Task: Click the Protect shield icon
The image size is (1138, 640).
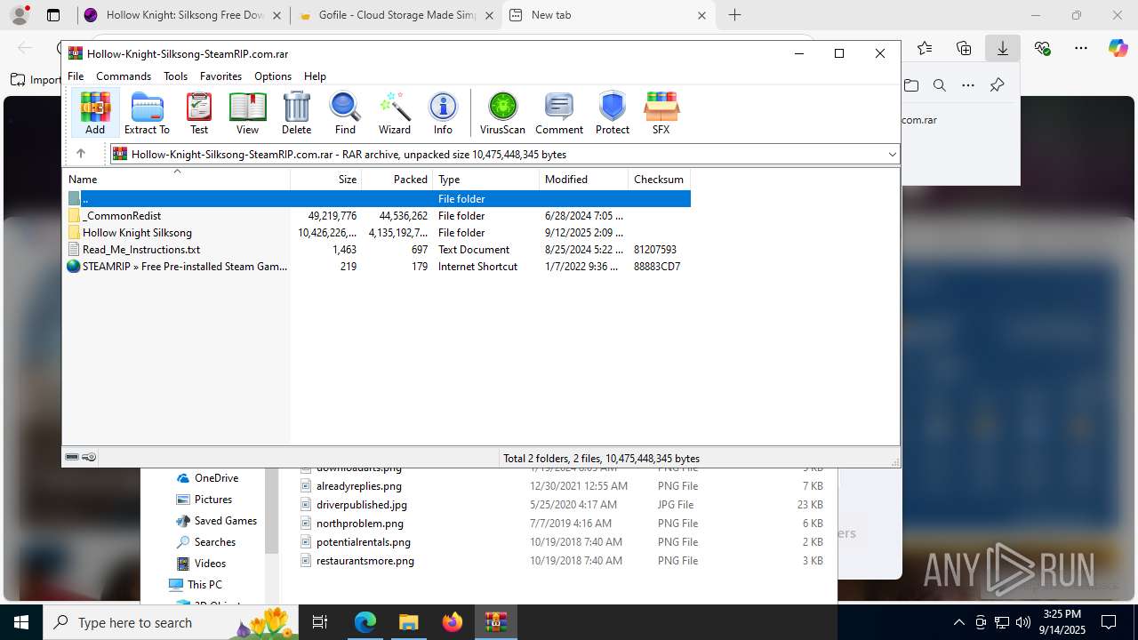Action: click(612, 113)
